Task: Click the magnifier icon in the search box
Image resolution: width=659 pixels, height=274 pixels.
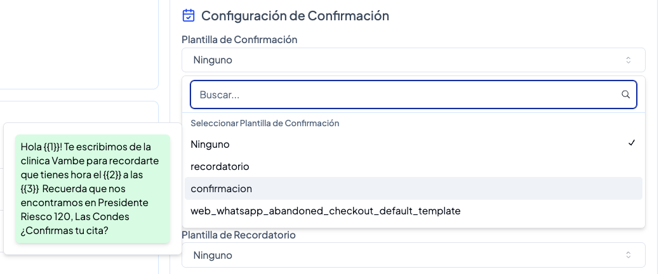Action: click(625, 95)
